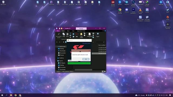The image size is (173, 97).
Task: Click the Explorer Up one level arrow
Action: point(64,42)
